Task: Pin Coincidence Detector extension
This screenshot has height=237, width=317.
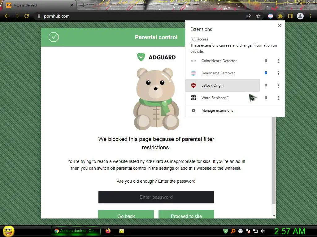Action: tap(266, 61)
